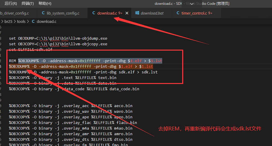Click the line ending with wavo.bin
This screenshot has width=272, height=146.
click(x=71, y=111)
